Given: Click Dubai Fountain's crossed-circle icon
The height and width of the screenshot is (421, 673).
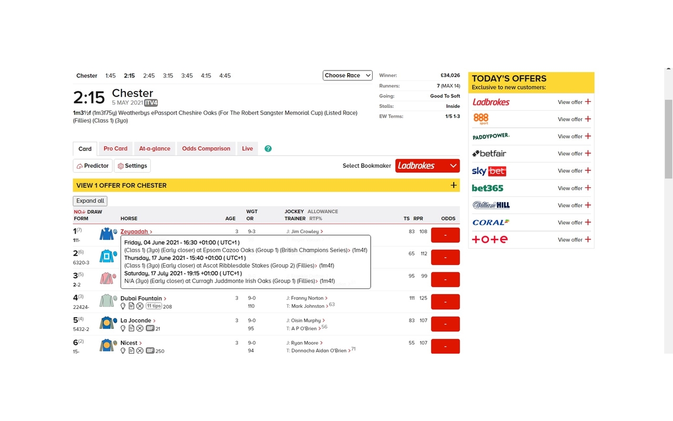Looking at the screenshot, I should [x=140, y=306].
